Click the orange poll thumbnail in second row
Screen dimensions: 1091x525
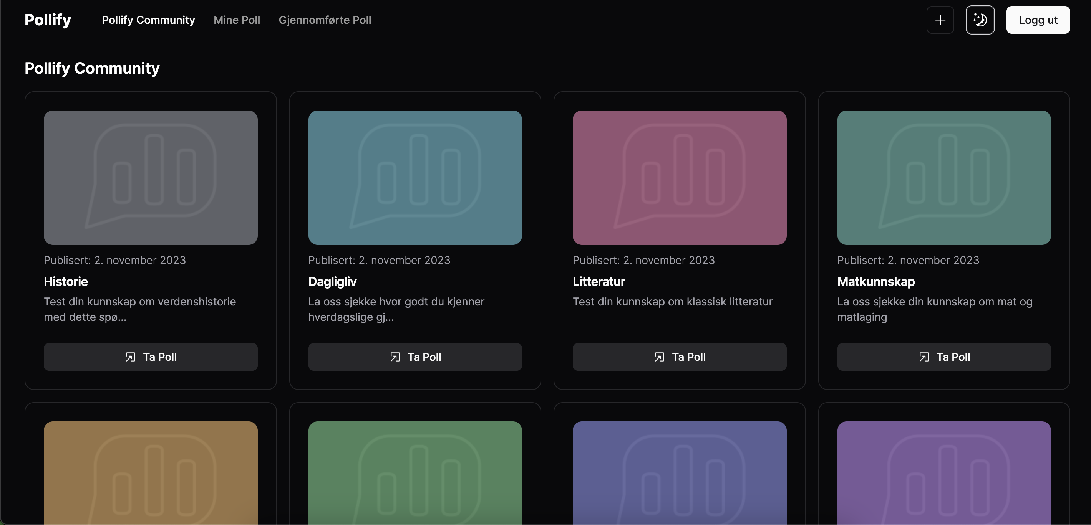click(151, 473)
